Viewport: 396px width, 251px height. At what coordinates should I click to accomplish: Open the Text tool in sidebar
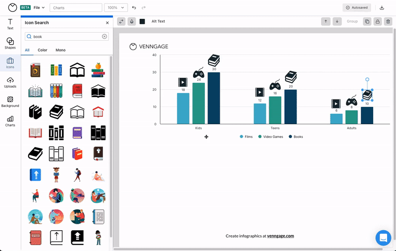10,24
